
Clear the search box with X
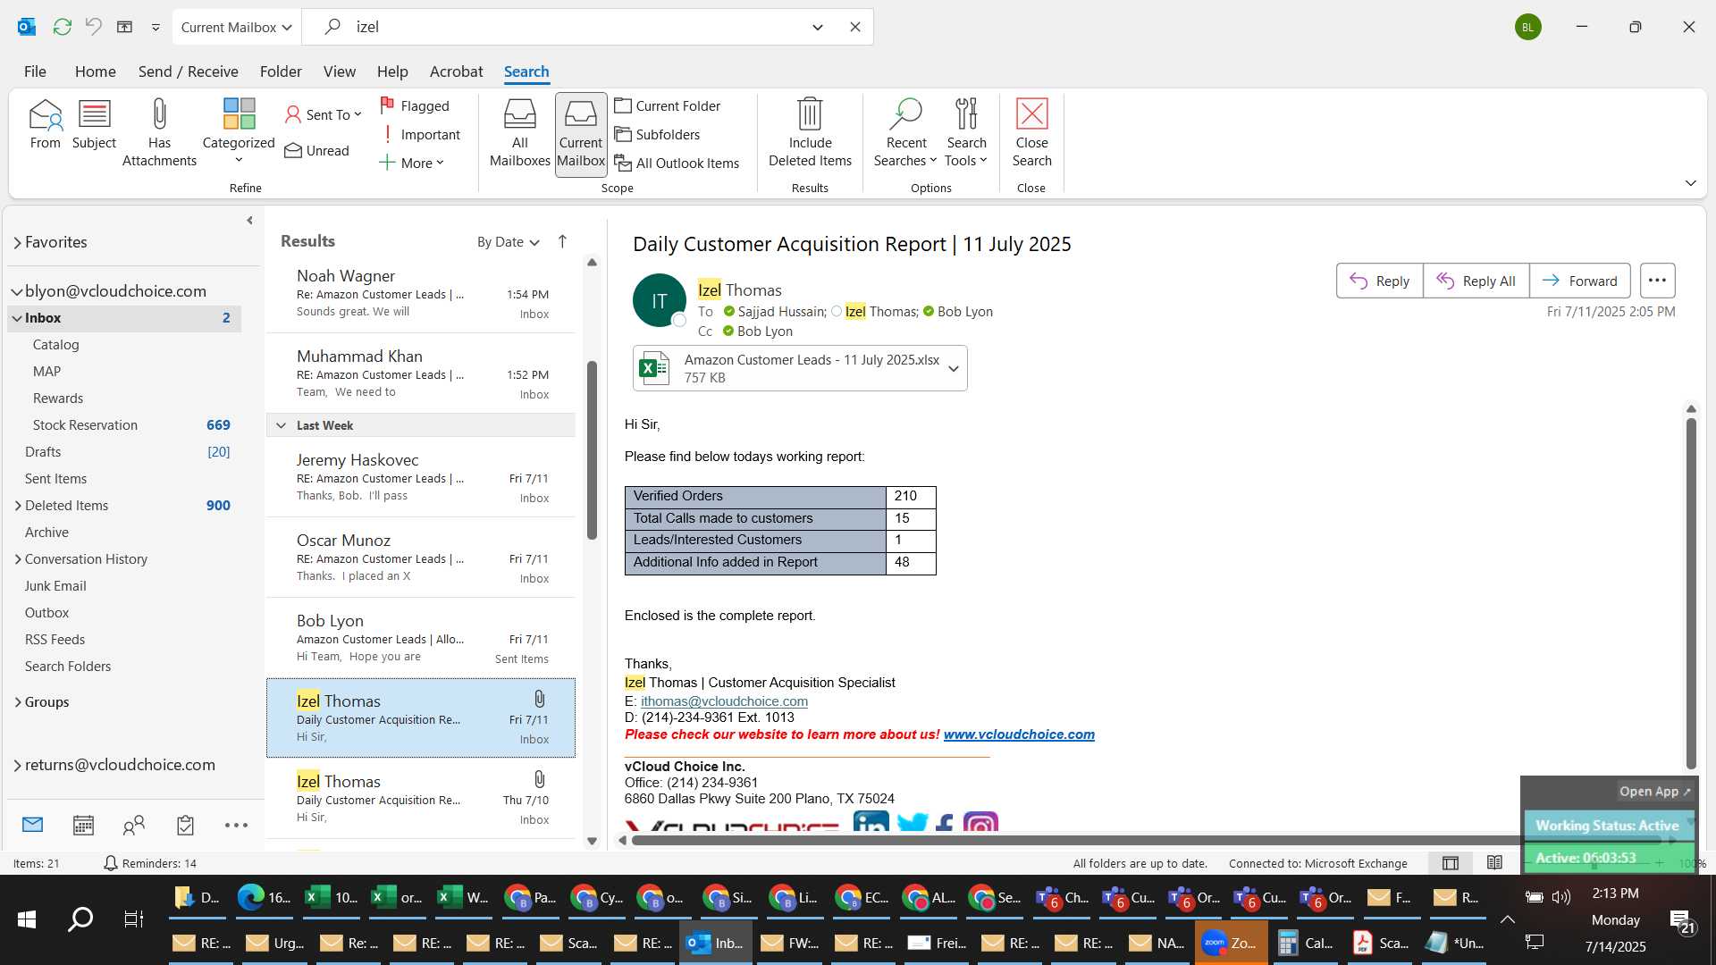[x=855, y=27]
